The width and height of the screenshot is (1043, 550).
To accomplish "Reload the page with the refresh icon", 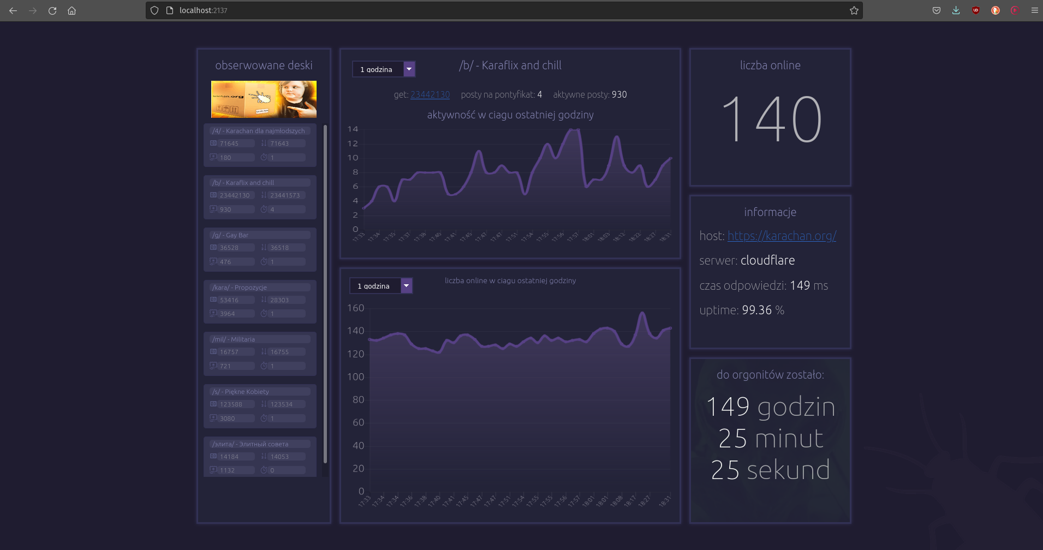I will click(52, 10).
